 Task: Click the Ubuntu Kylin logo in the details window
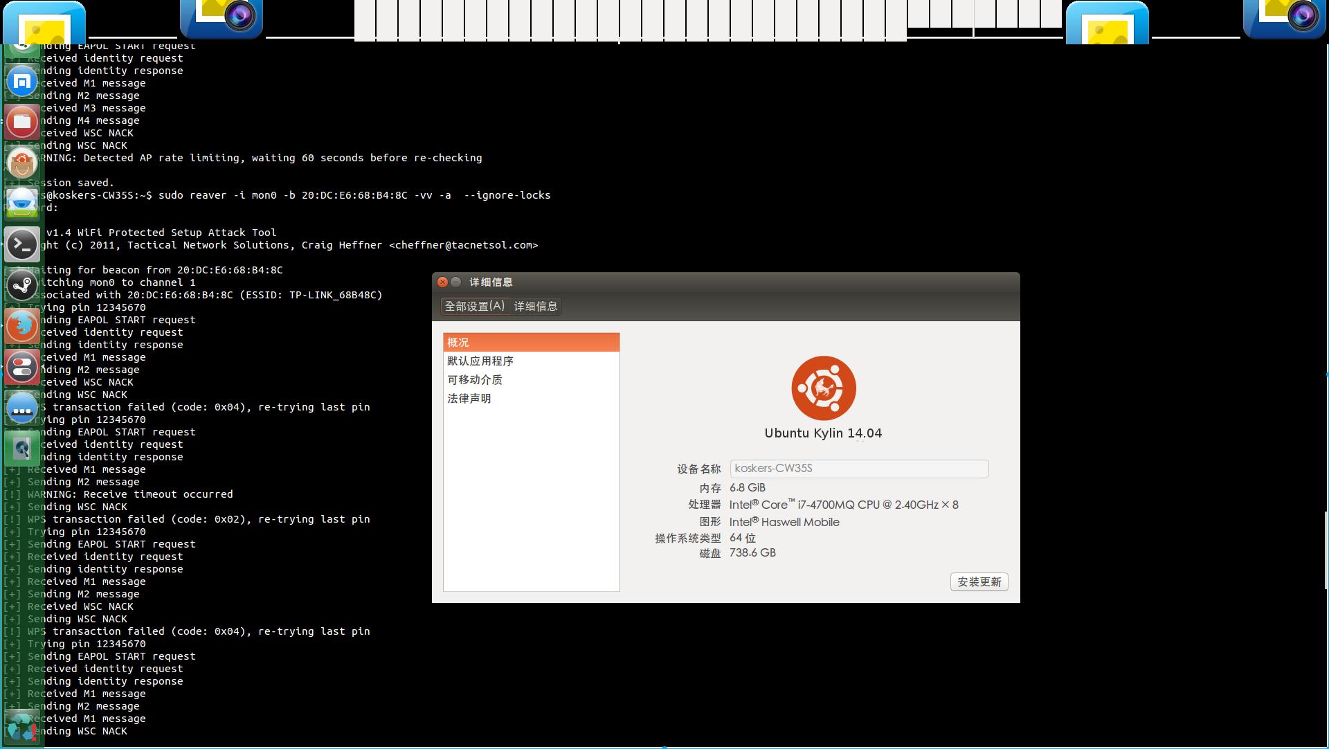coord(824,388)
